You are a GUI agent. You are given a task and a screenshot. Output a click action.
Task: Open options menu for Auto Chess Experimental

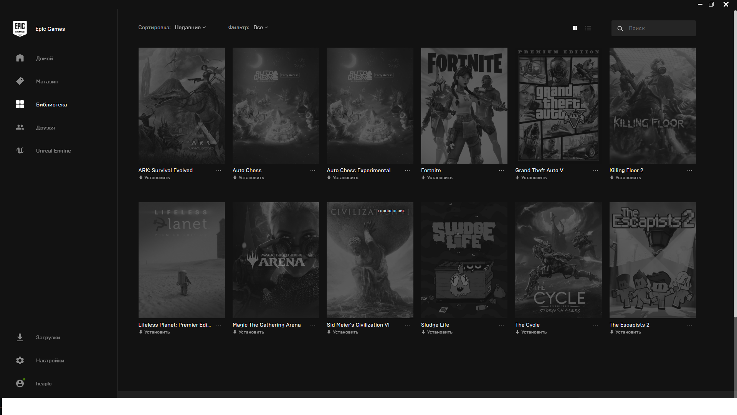(x=407, y=170)
